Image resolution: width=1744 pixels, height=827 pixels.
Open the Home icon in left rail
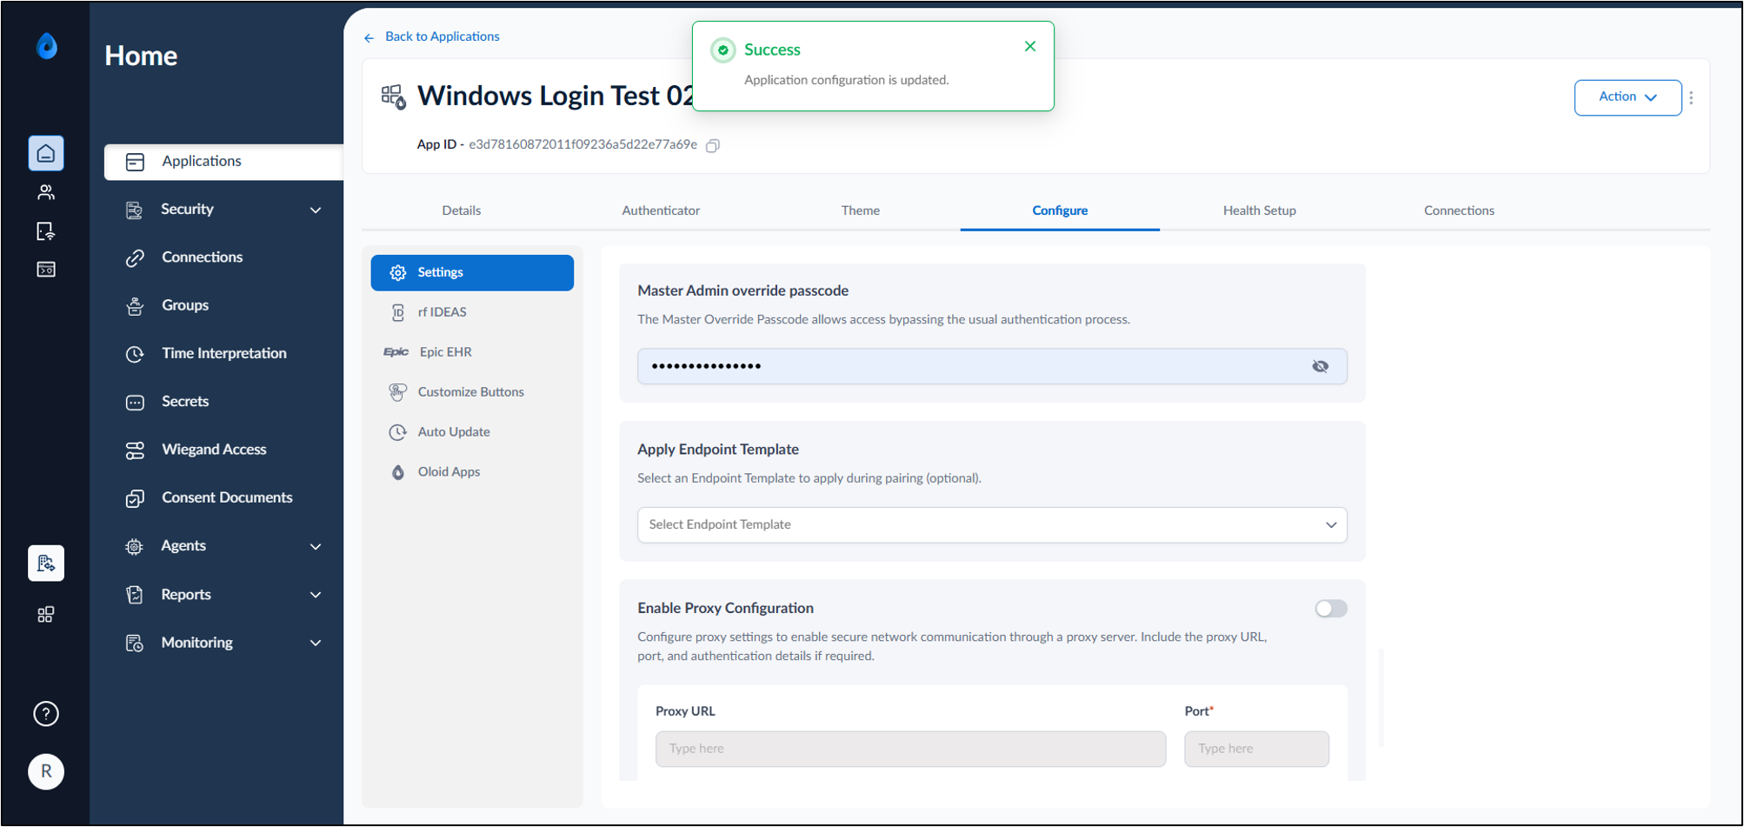point(46,154)
